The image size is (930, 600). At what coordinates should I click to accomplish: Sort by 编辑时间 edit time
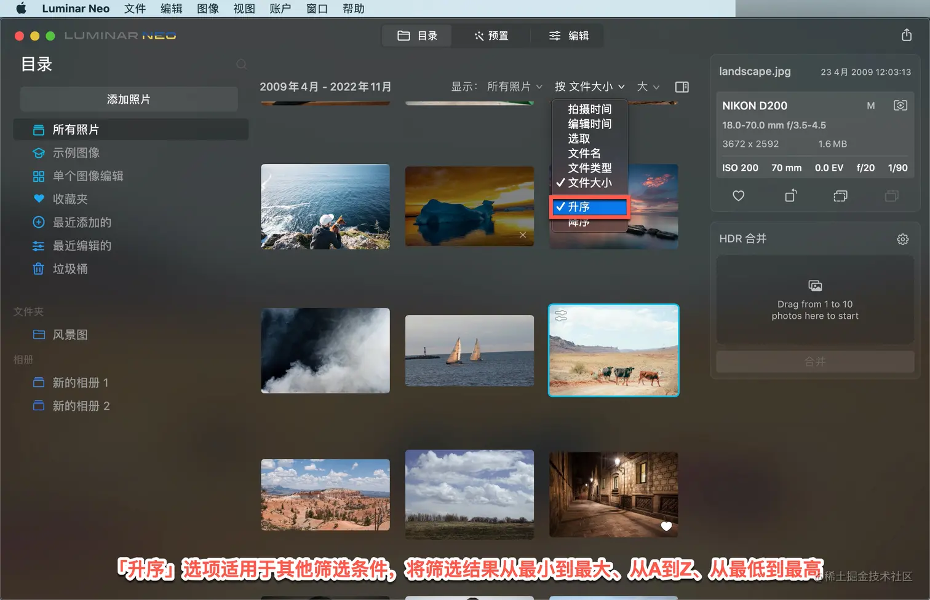(589, 124)
